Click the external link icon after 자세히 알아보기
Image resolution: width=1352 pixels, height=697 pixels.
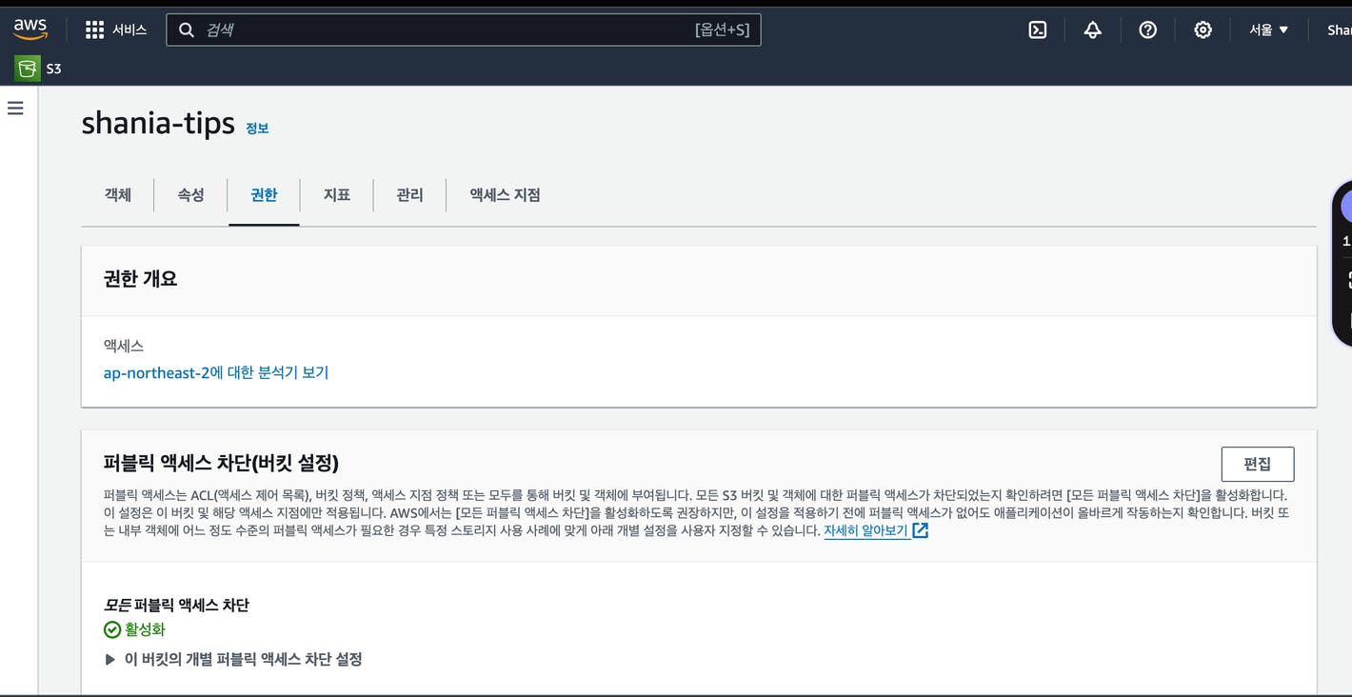pos(921,530)
